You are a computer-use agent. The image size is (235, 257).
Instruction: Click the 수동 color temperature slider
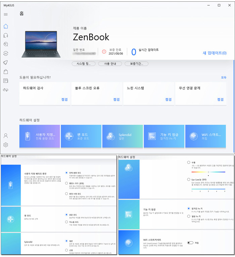point(208,172)
